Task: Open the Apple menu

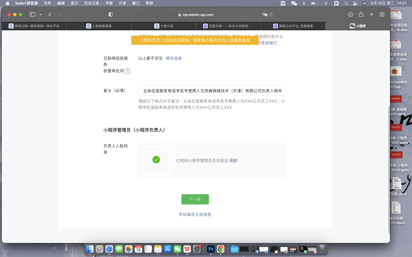Action: point(7,3)
